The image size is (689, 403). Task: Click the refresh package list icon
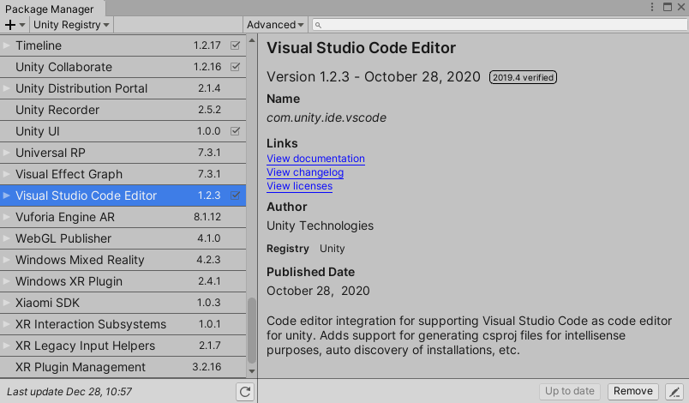245,392
